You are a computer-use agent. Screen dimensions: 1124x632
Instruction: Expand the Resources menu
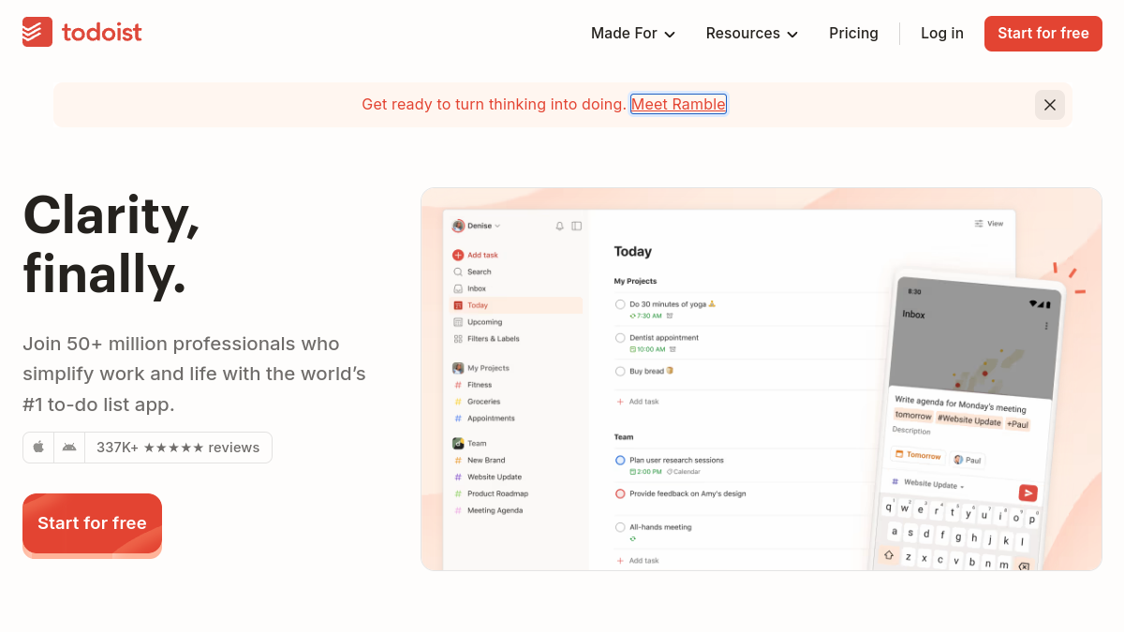(752, 34)
